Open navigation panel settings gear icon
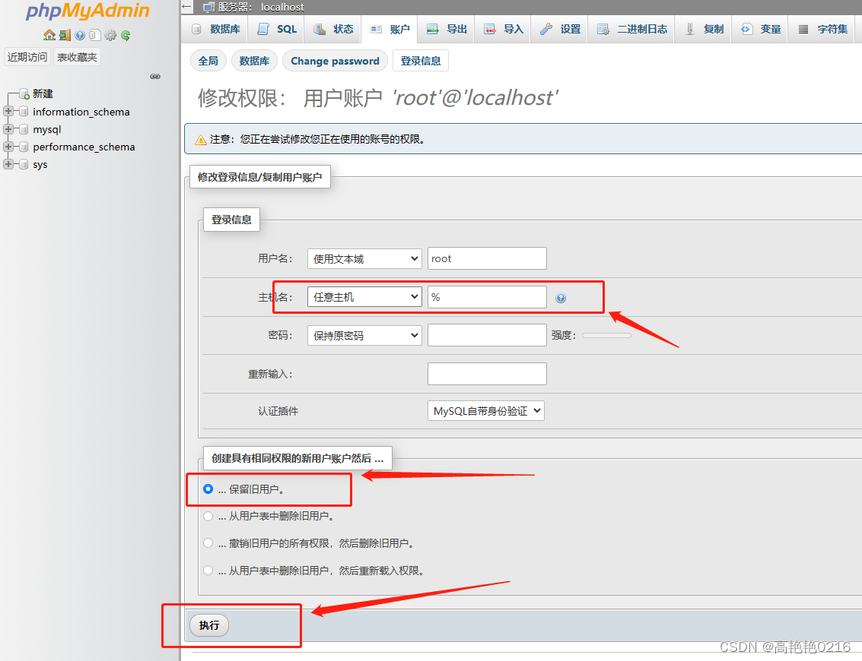Image resolution: width=862 pixels, height=661 pixels. (110, 35)
